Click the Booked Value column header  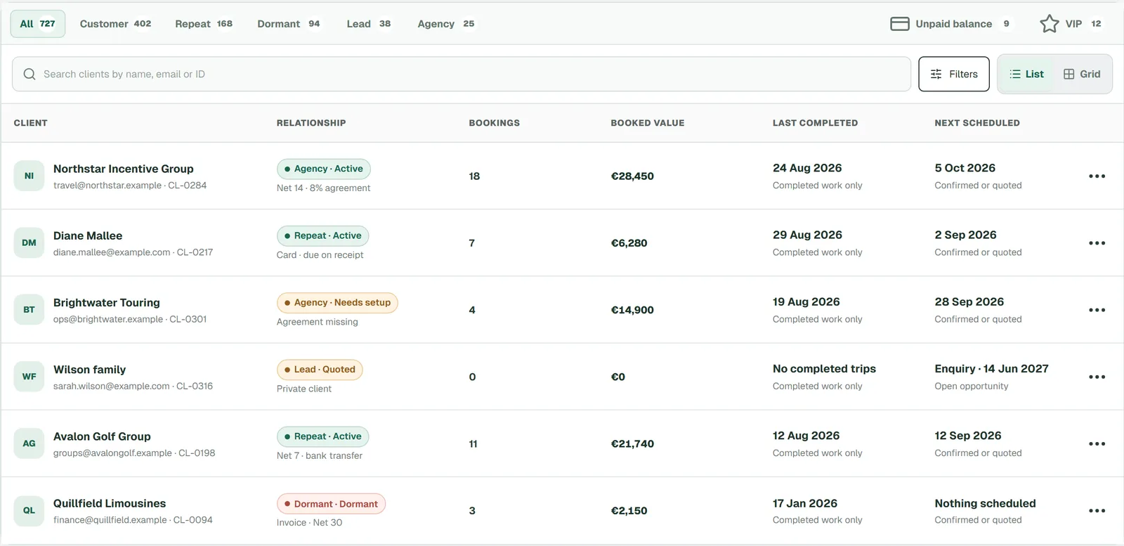[648, 123]
